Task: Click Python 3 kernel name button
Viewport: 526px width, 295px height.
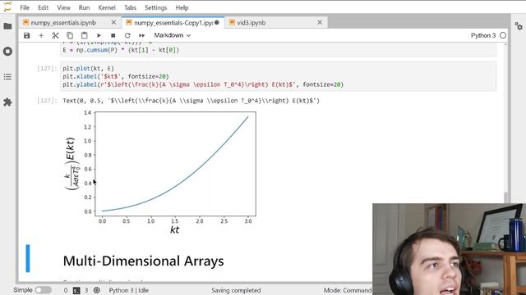Action: pos(483,35)
